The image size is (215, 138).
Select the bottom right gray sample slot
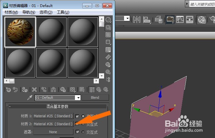83,63
